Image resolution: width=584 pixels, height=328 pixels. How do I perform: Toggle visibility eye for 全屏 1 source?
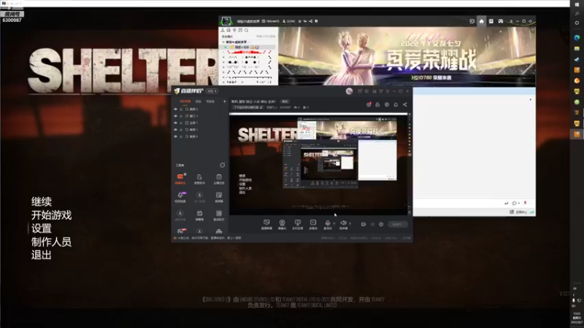[175, 122]
